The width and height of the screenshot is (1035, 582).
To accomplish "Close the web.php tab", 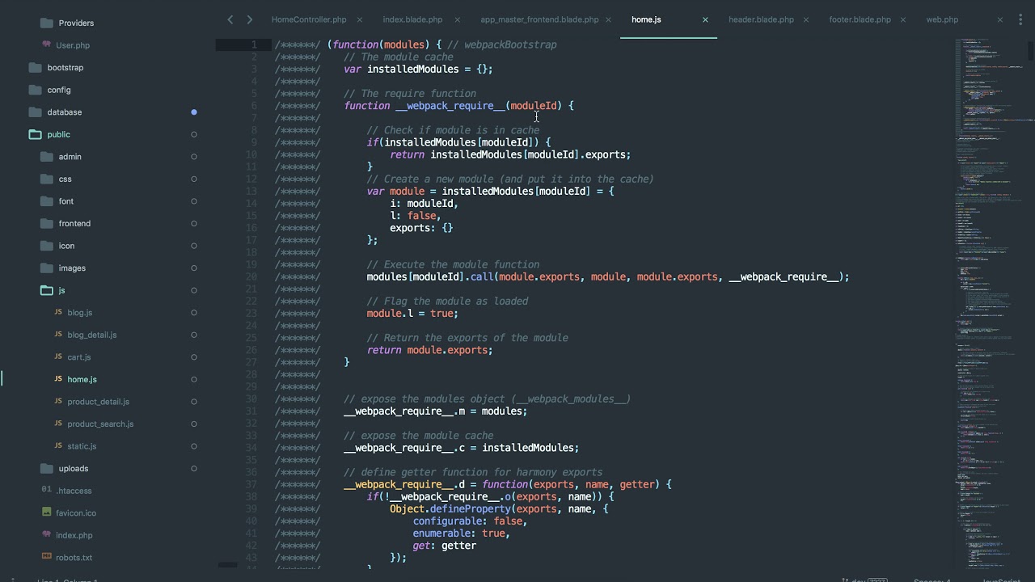I will 1000,19.
